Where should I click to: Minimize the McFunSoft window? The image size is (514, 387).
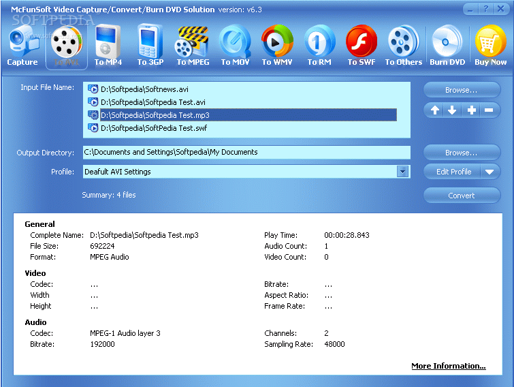[x=470, y=9]
